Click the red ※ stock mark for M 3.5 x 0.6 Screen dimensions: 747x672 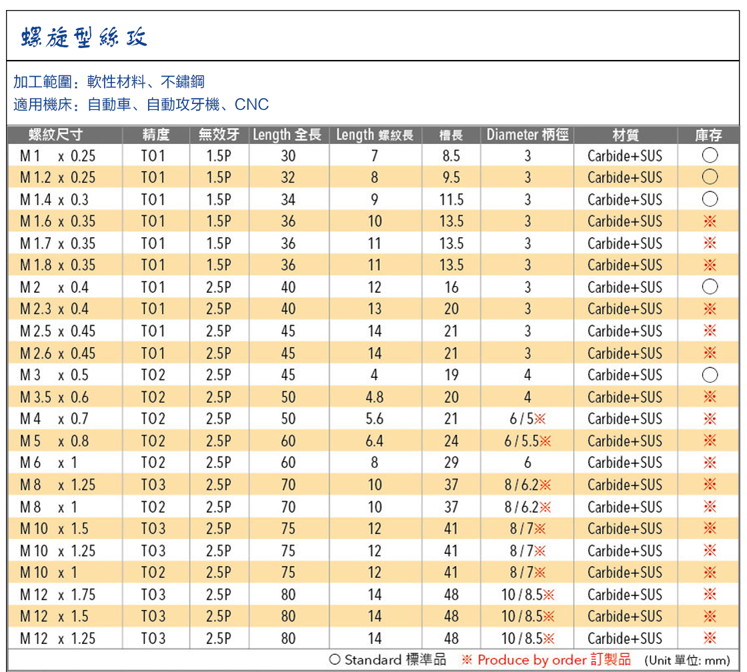710,397
